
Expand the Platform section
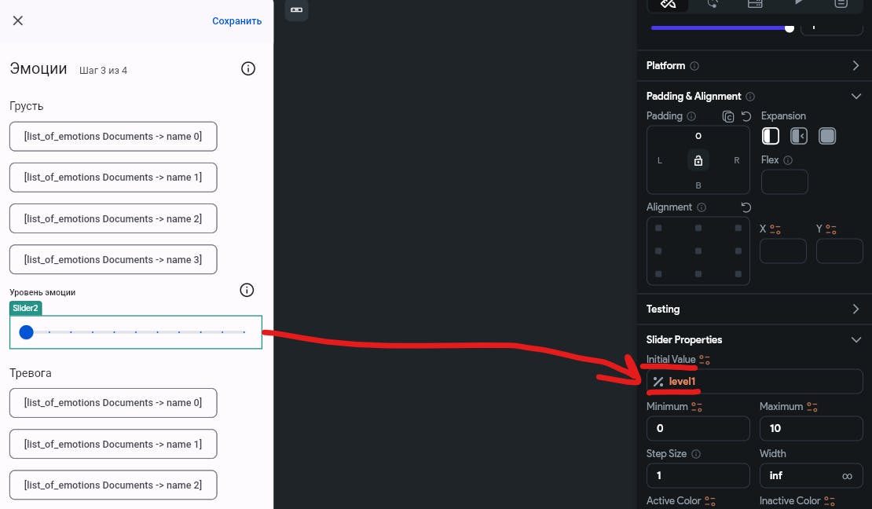[x=856, y=66]
